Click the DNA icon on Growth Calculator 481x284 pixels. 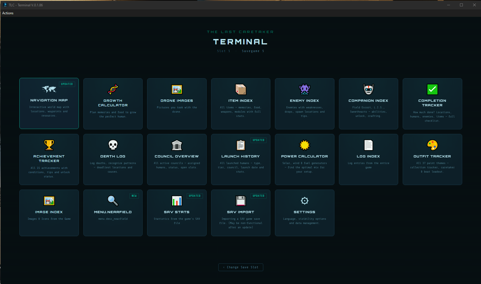tap(113, 89)
